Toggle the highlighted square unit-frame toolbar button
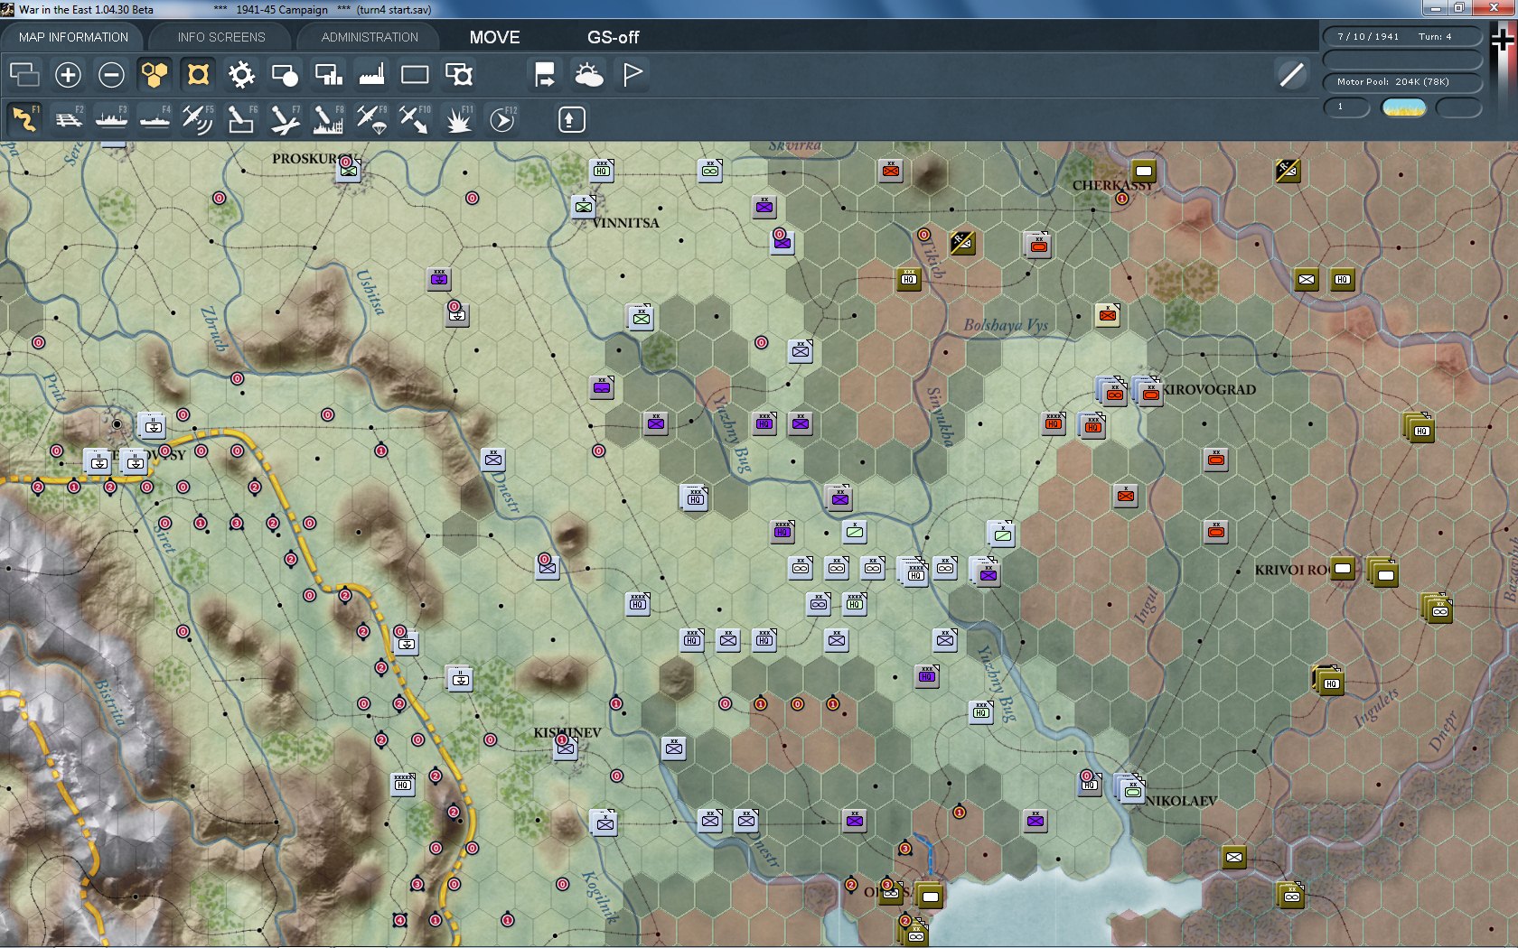Image resolution: width=1518 pixels, height=948 pixels. tap(198, 75)
